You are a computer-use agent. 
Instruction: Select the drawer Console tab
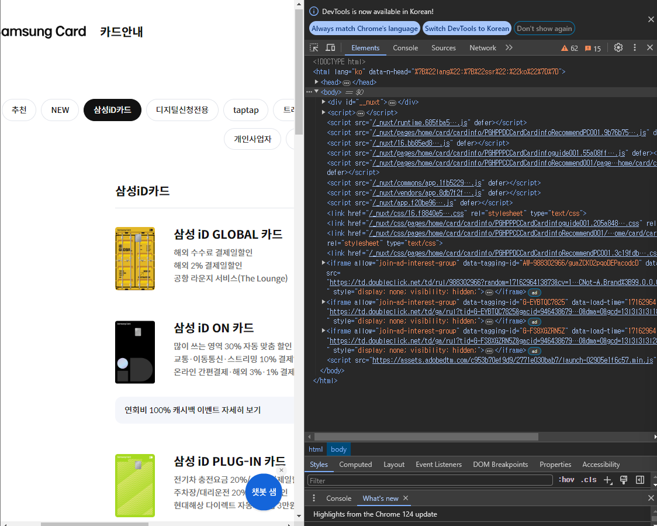tap(338, 499)
